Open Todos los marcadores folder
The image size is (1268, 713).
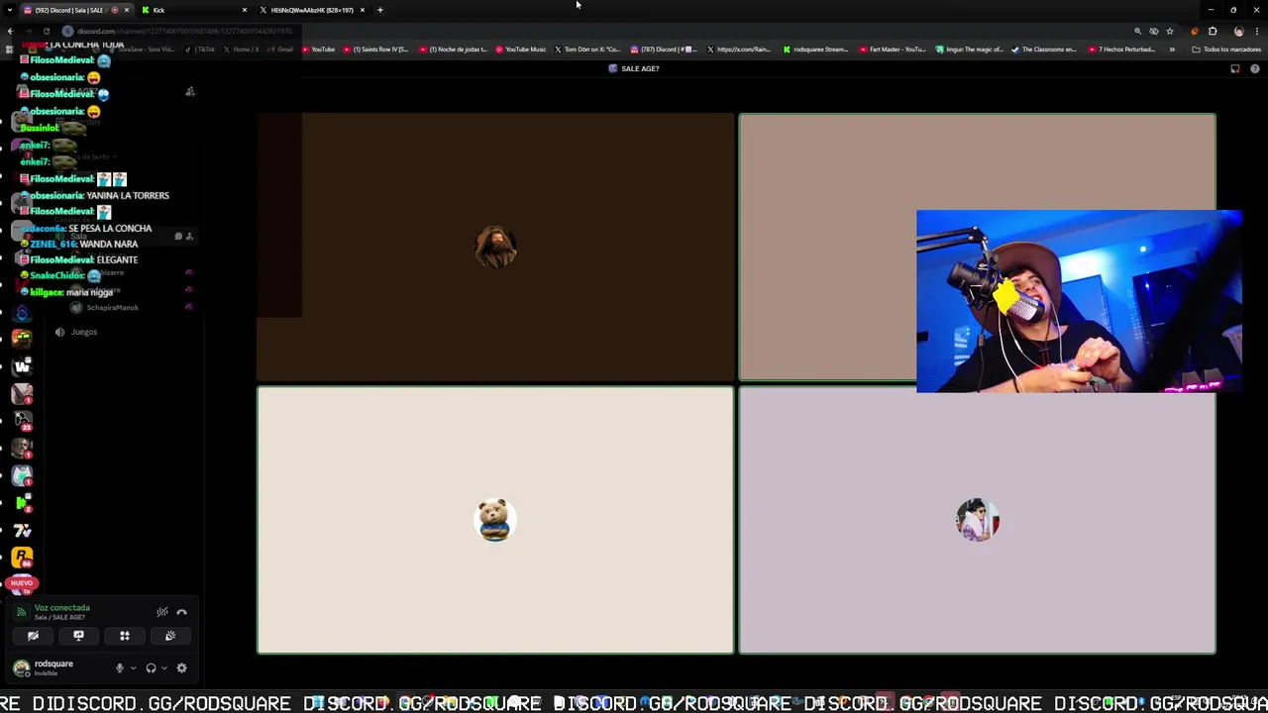[1227, 49]
